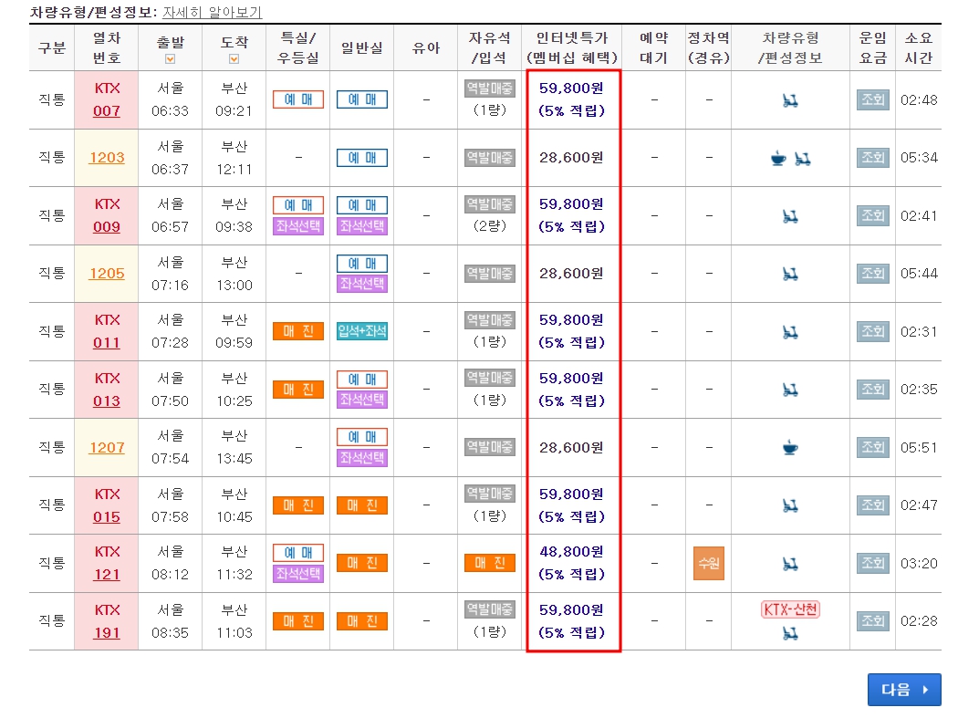Choose 좌석선택 for KTX 013
958x718 pixels.
[361, 400]
